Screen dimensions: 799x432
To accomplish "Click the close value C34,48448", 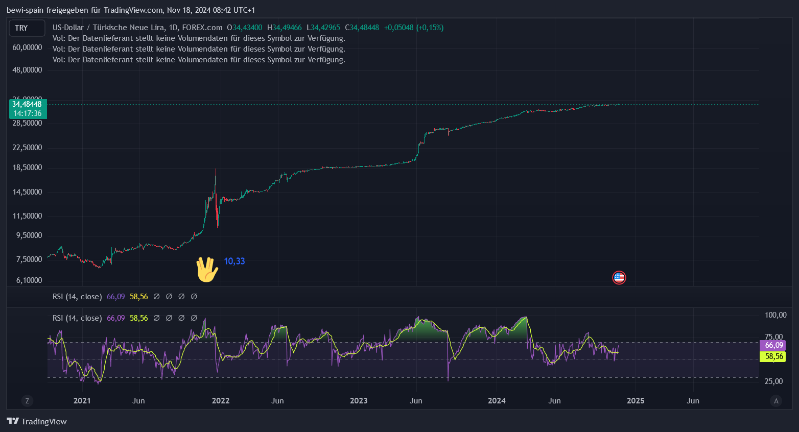I will pos(362,28).
